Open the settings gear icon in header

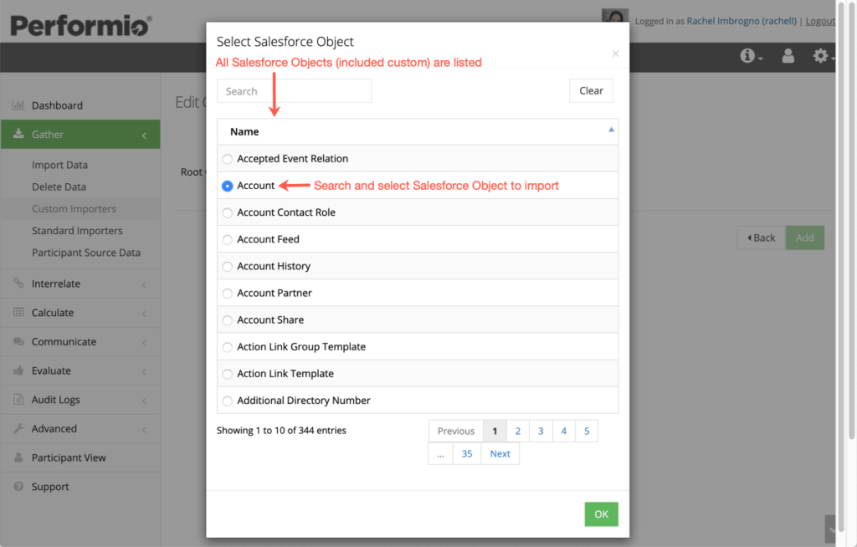pos(822,56)
